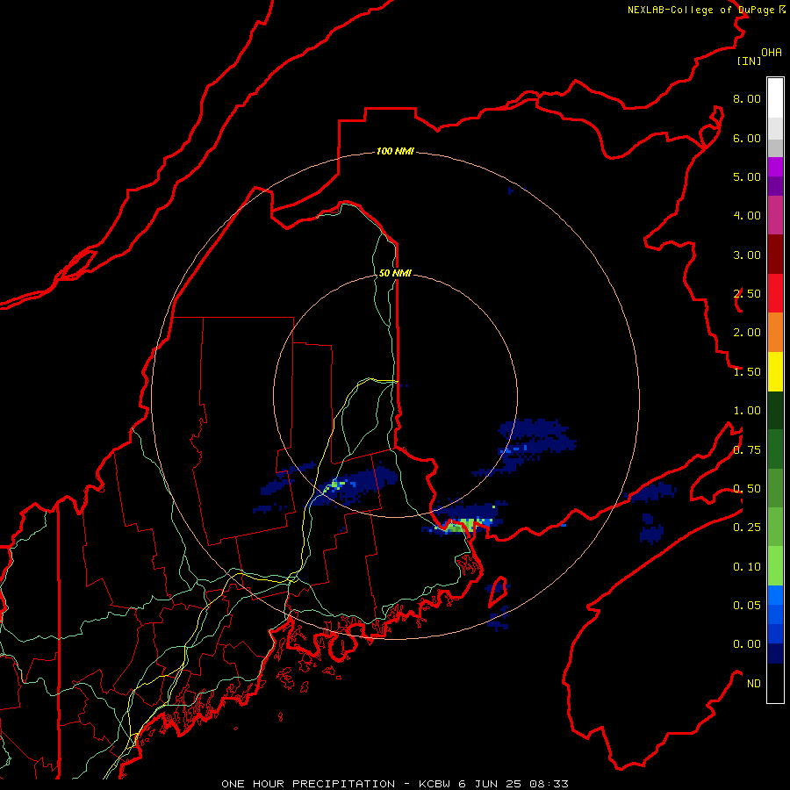Image resolution: width=790 pixels, height=790 pixels.
Task: Select the white color swatch in legend
Action: coord(775,98)
